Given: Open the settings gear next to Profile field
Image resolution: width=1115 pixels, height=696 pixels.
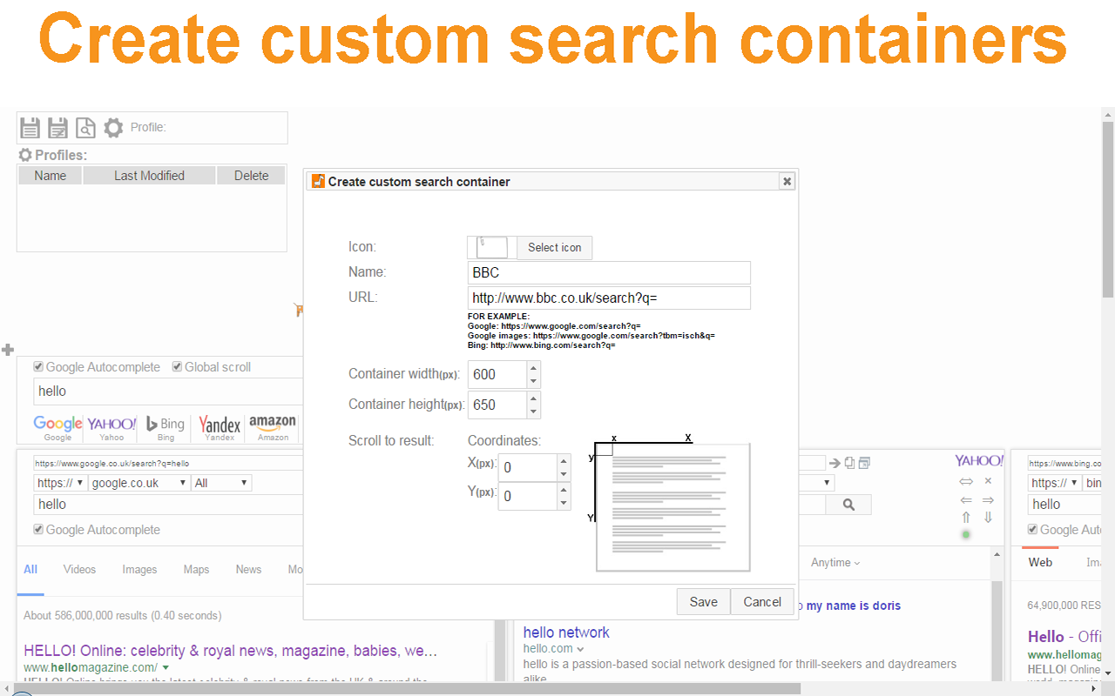Looking at the screenshot, I should click(113, 127).
